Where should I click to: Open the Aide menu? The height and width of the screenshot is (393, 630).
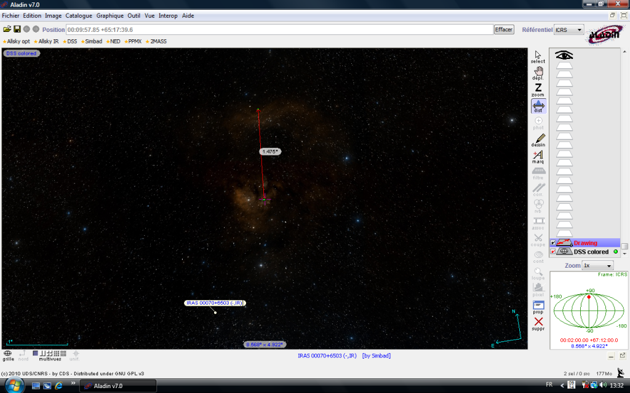(x=188, y=15)
